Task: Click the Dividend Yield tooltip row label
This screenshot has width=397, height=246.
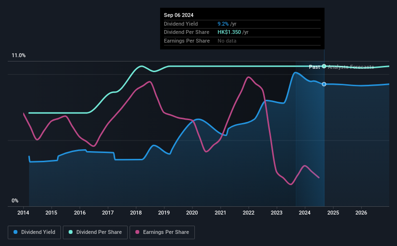Action: click(181, 24)
